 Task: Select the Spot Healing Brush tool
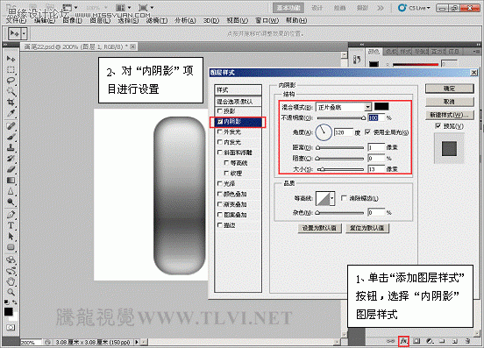(11, 126)
